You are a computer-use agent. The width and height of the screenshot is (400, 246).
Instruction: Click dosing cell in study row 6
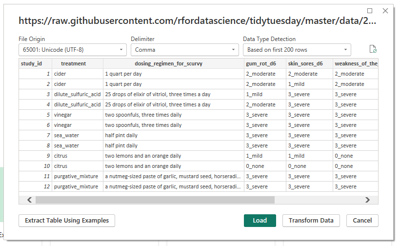[x=174, y=125]
